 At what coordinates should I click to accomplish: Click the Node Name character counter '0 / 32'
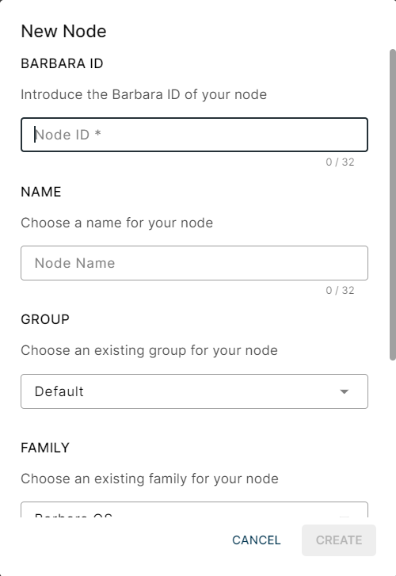[x=340, y=290]
